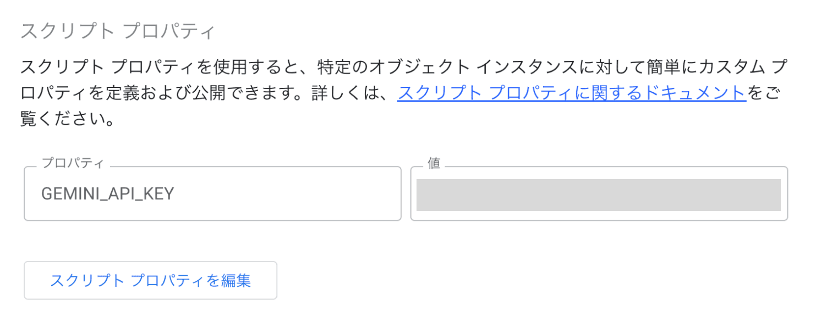Click the gray masked API key value
Viewport: 827px width, 317px height.
[598, 194]
